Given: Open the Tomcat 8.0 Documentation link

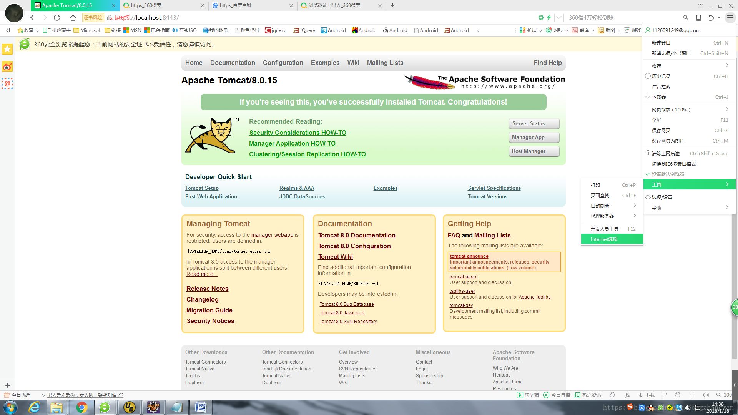Looking at the screenshot, I should click(357, 235).
